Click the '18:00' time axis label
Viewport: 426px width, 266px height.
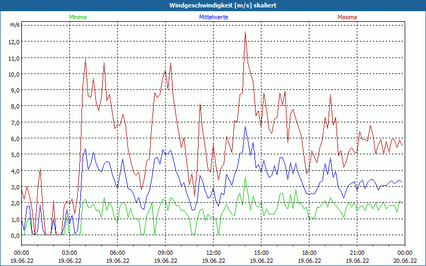tap(309, 253)
